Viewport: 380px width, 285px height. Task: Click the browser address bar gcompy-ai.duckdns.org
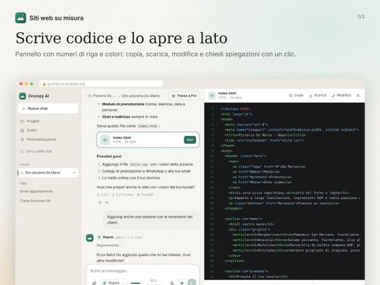pos(101,84)
